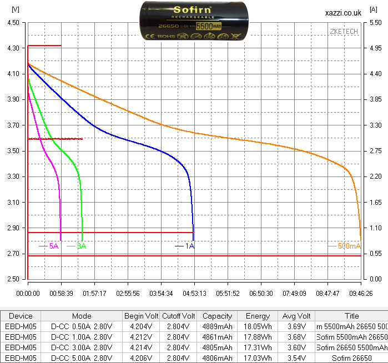Screen dimensions: 388x363
Task: Click the Sofirn battery image
Action: 194,21
